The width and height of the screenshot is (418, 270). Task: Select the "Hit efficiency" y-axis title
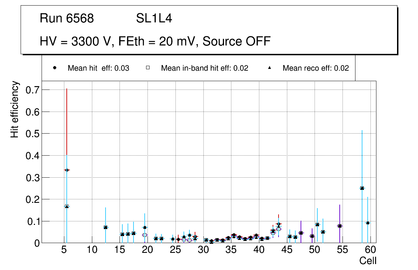point(15,109)
